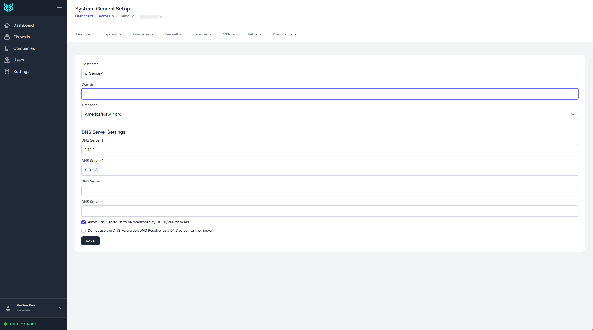Viewport: 593px width, 330px height.
Task: Click Stanley Kay's avatar icon
Action: [x=8, y=308]
